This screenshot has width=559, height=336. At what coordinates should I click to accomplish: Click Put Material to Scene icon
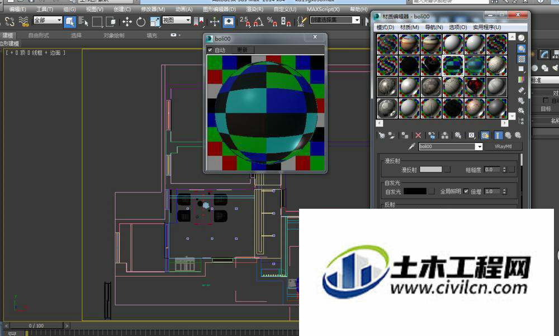pos(391,135)
